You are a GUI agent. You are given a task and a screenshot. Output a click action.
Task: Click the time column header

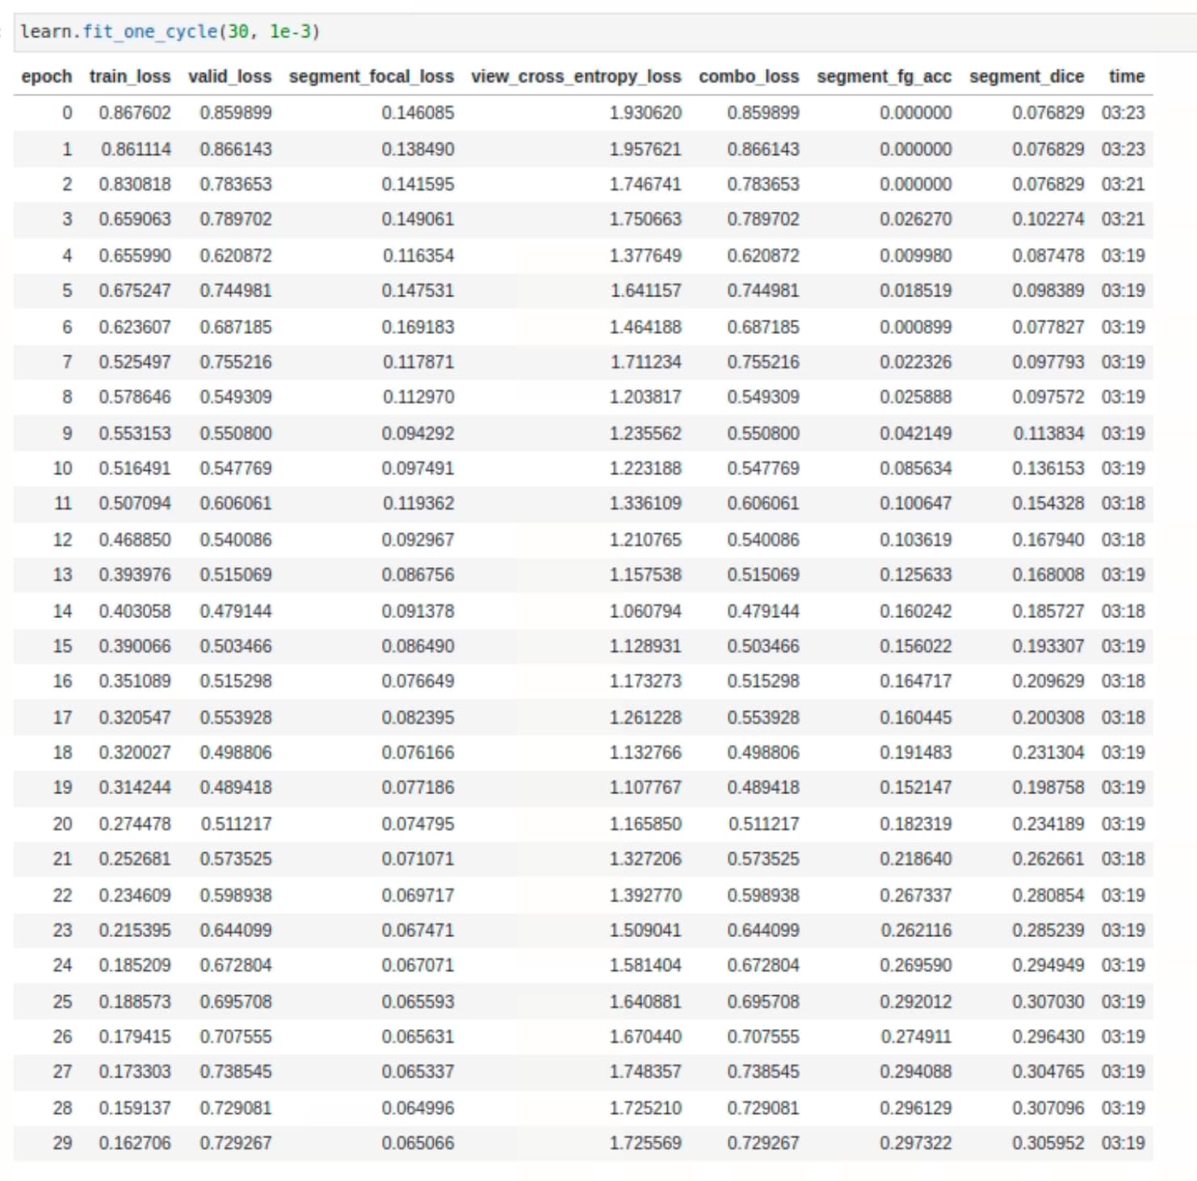[x=1127, y=77]
